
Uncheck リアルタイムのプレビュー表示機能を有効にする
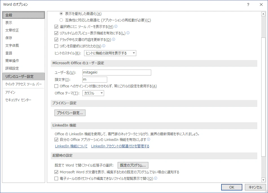[x=56, y=33]
